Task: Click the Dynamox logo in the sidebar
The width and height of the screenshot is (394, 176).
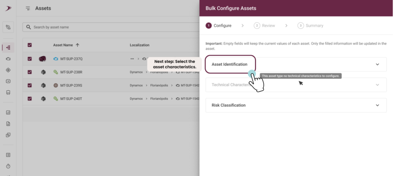Action: pos(8,8)
